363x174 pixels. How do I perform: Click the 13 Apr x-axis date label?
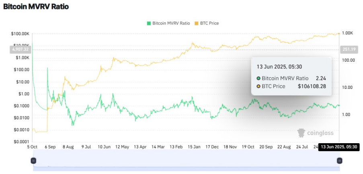click(x=140, y=147)
